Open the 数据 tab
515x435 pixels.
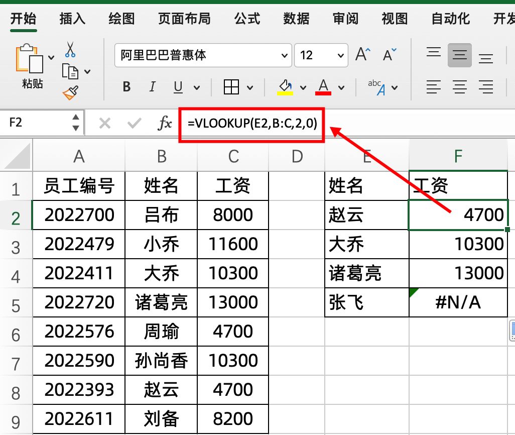(296, 19)
